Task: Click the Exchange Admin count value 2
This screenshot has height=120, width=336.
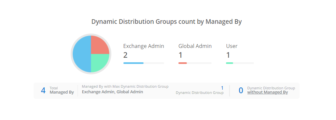Action: click(x=125, y=55)
